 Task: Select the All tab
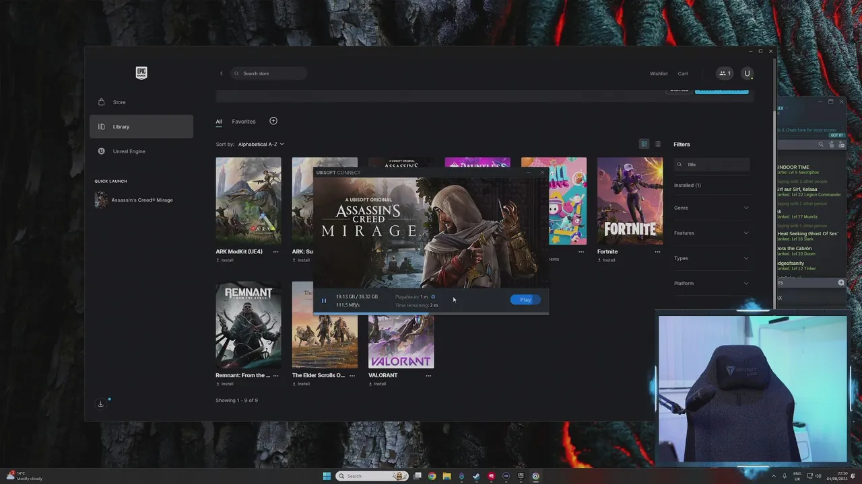219,122
